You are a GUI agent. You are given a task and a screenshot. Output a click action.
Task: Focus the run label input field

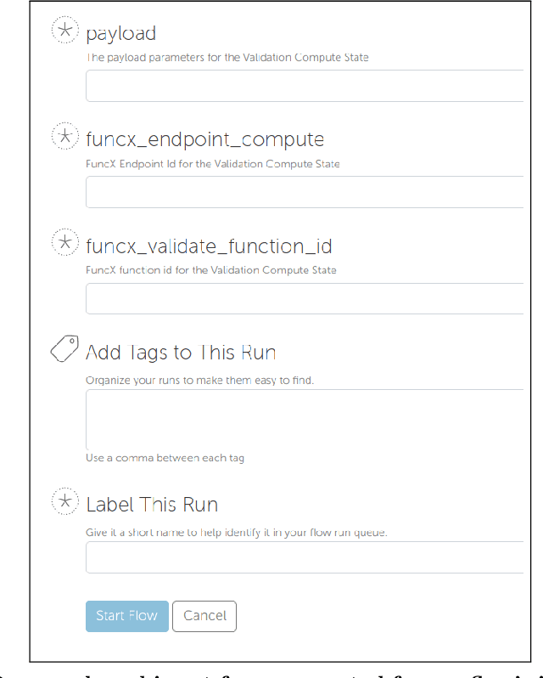(304, 558)
